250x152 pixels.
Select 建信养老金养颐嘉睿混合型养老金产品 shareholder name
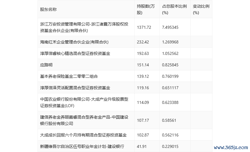coord(84,120)
